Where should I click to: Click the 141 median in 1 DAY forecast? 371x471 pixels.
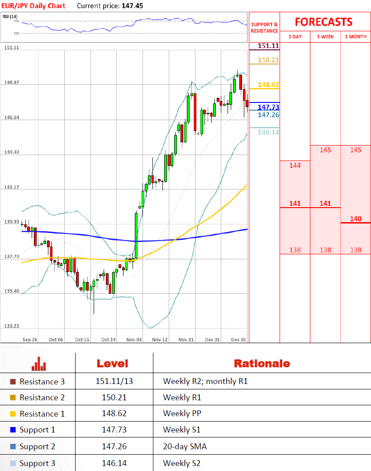click(x=295, y=204)
